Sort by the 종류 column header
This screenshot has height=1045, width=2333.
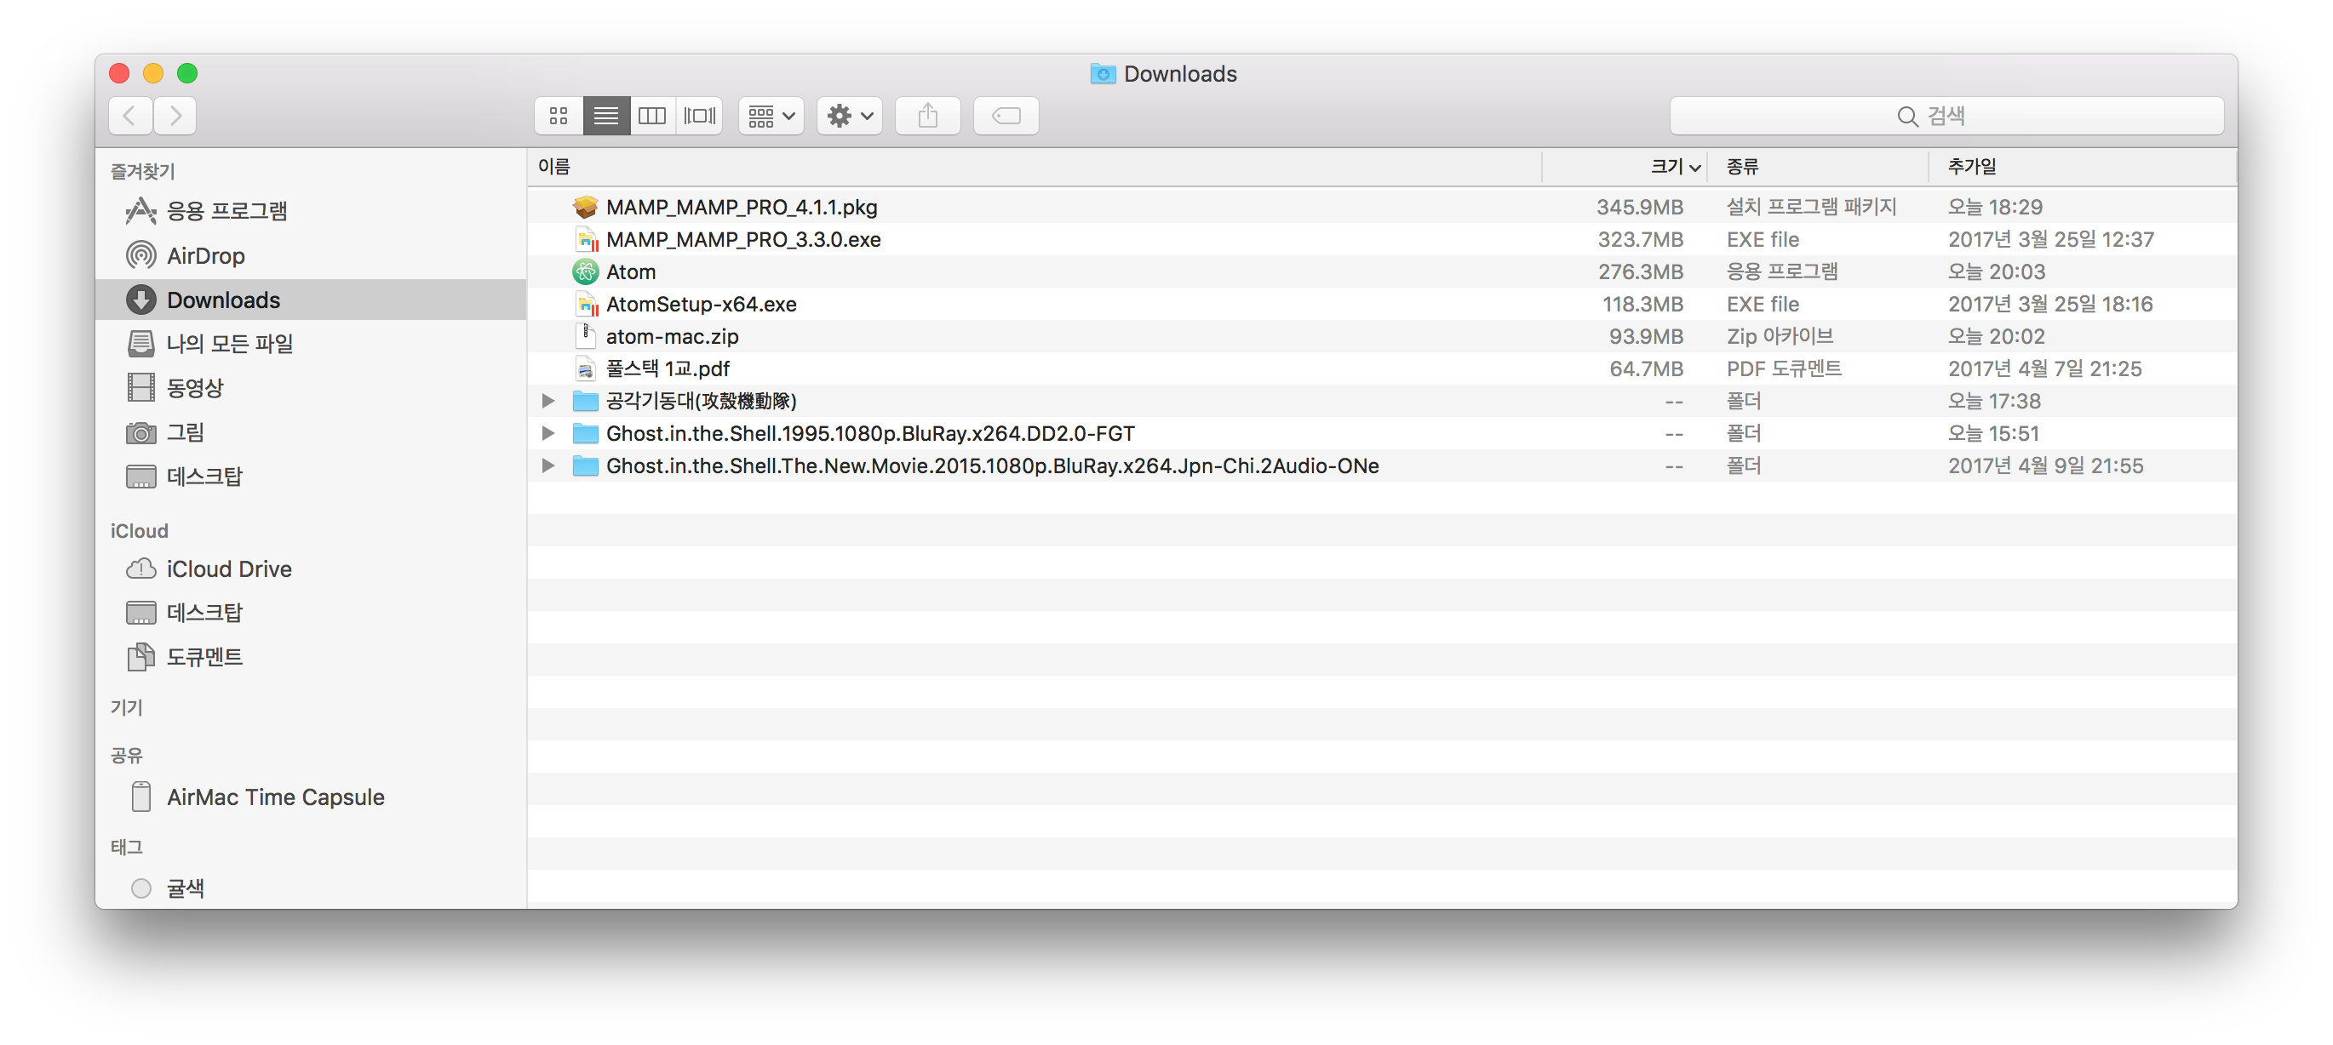point(1818,167)
